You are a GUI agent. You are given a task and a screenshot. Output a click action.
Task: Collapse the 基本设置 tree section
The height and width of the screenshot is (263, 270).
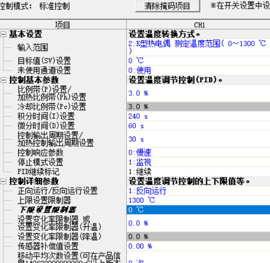(x=3, y=34)
